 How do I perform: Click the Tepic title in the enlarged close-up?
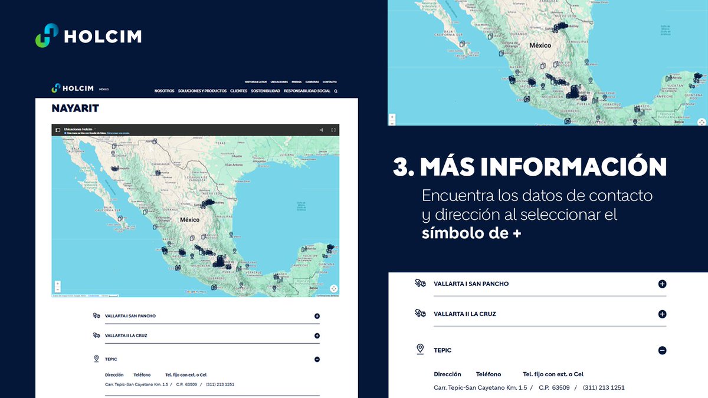[442, 350]
